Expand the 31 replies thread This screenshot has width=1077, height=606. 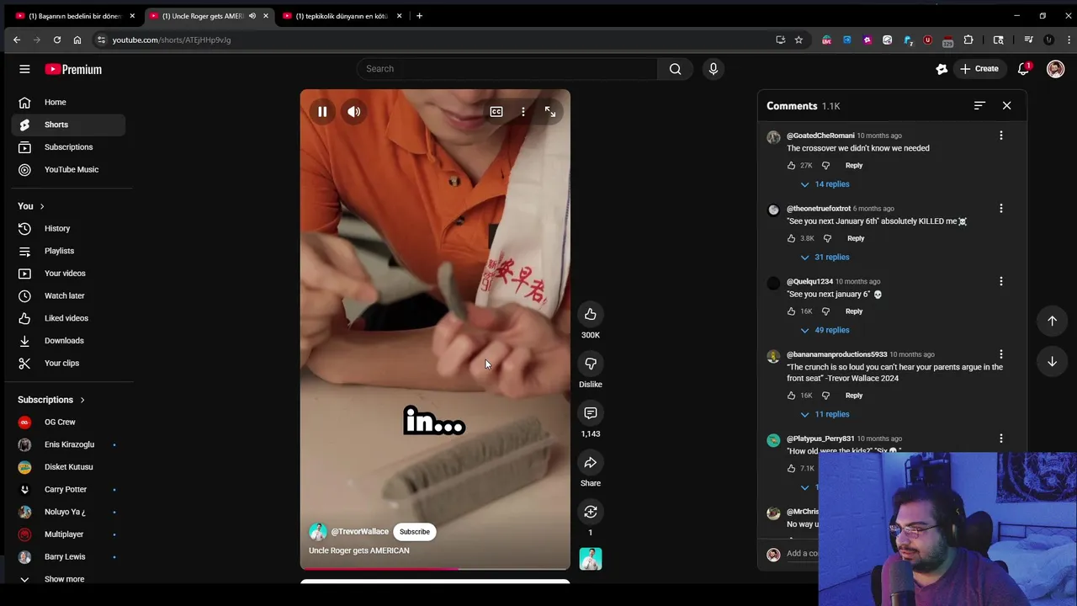pos(825,258)
